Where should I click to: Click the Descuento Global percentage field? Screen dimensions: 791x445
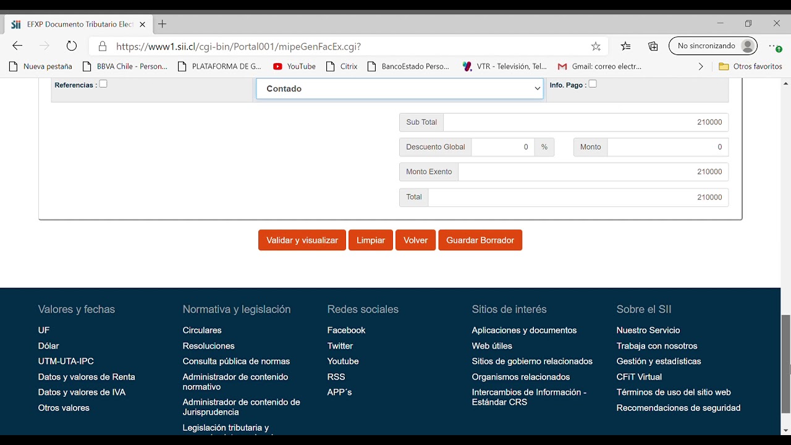503,147
